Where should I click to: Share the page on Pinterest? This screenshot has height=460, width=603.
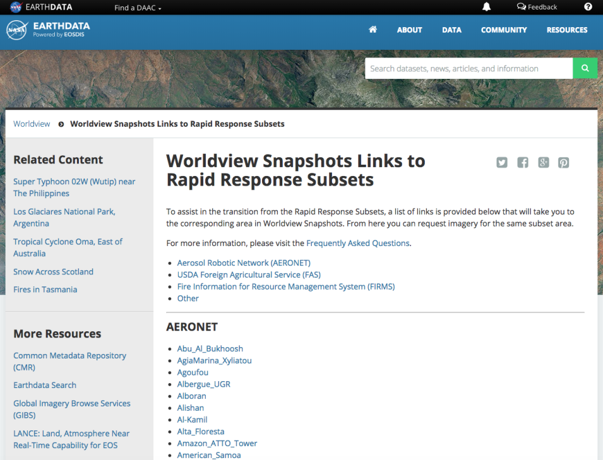pyautogui.click(x=564, y=163)
